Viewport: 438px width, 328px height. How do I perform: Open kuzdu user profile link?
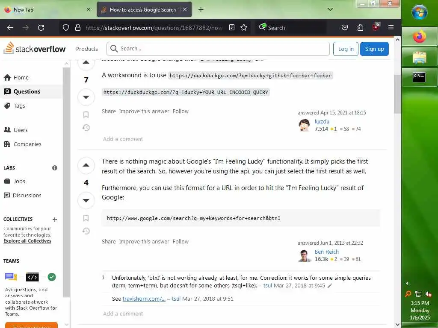322,121
